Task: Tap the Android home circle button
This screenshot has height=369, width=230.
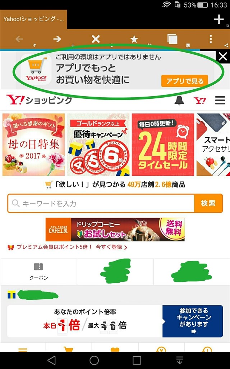Action: tap(94, 360)
